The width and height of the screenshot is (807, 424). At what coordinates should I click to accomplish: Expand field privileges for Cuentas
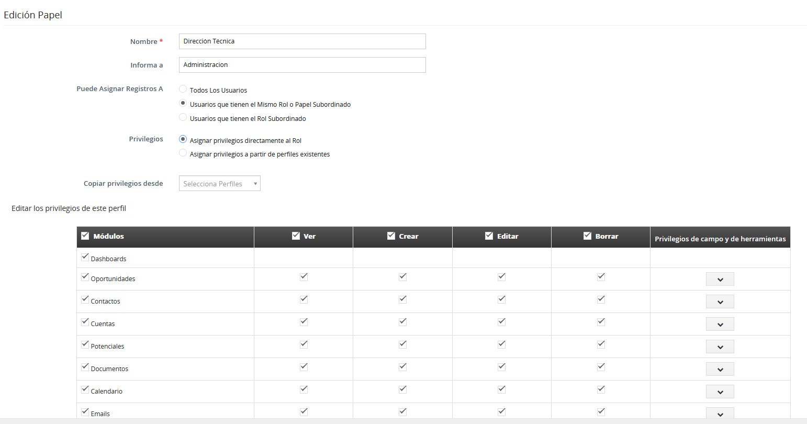(720, 324)
